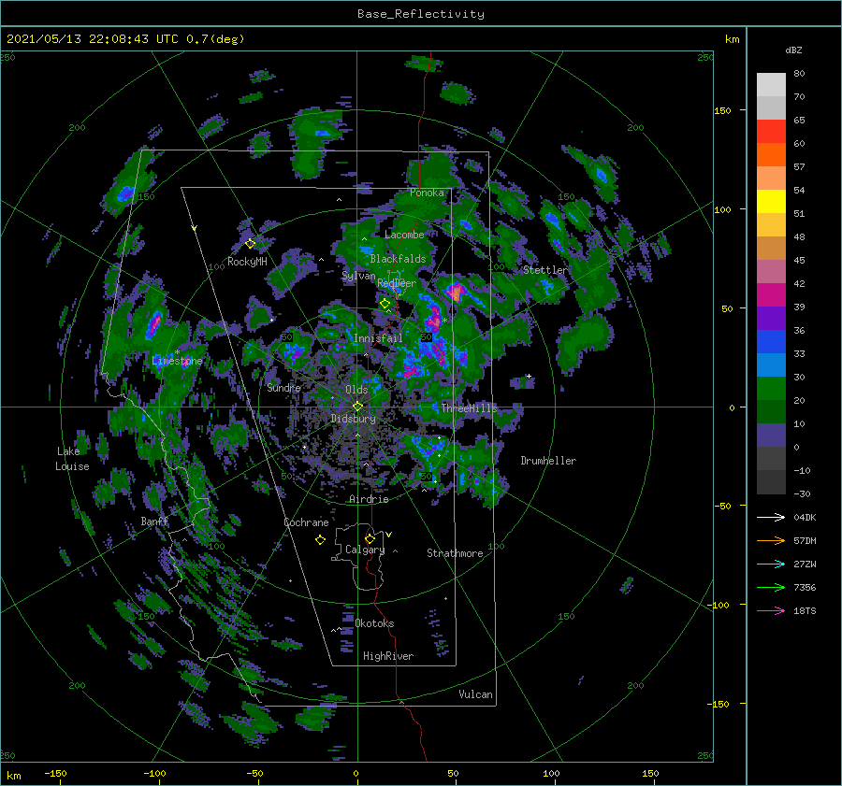This screenshot has width=842, height=786.
Task: Click the blue storm cell at far northwest edge
Action: tap(125, 193)
